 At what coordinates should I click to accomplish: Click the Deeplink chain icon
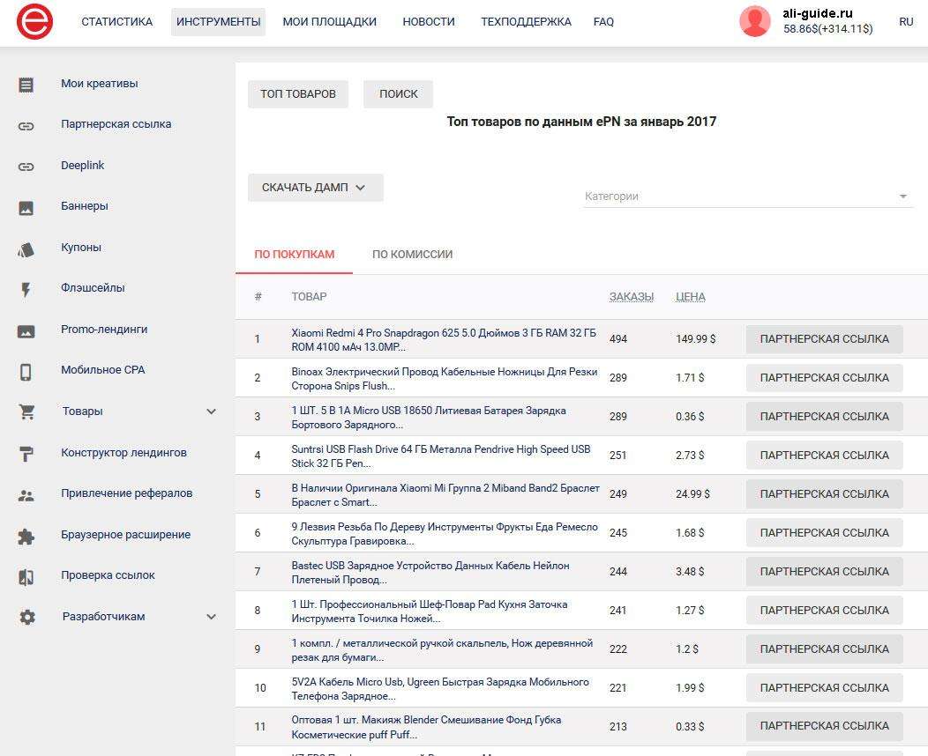tap(26, 167)
